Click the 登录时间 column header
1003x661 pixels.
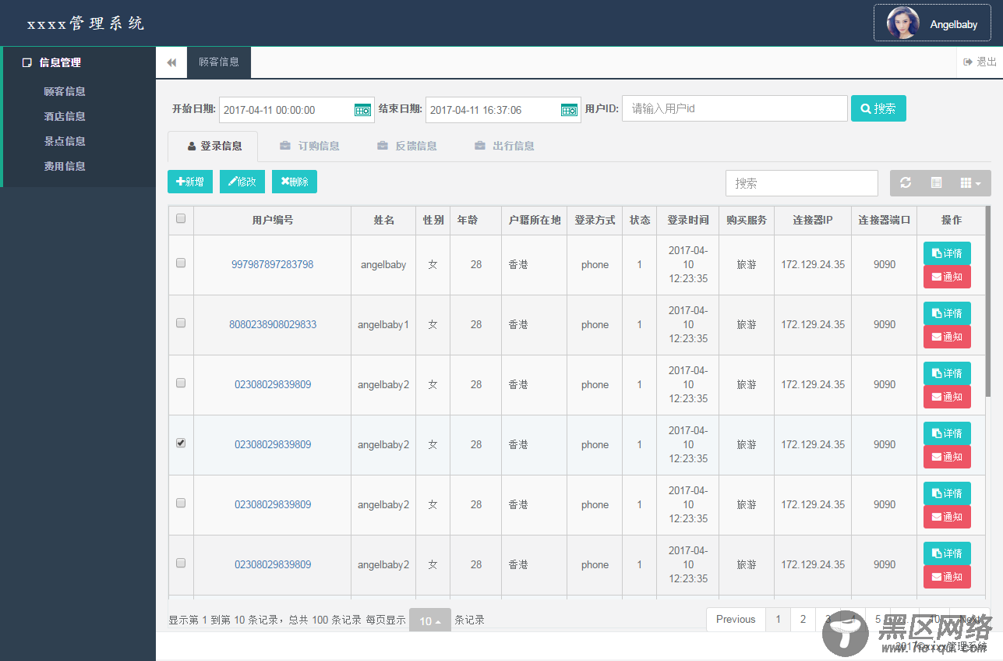click(x=688, y=221)
